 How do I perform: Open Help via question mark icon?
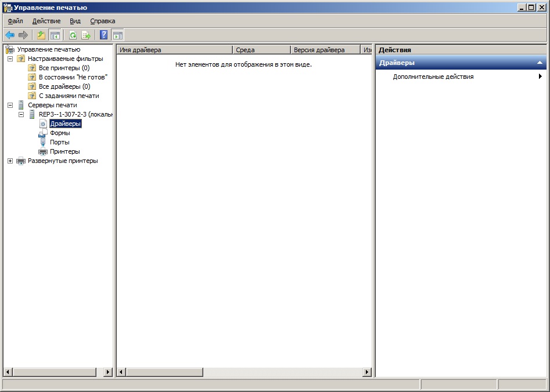point(104,35)
